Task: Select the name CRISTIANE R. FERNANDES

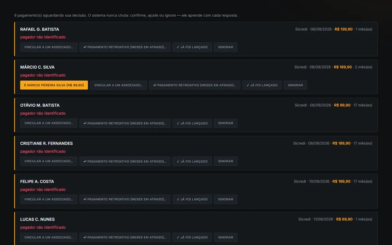Action: 47,143
